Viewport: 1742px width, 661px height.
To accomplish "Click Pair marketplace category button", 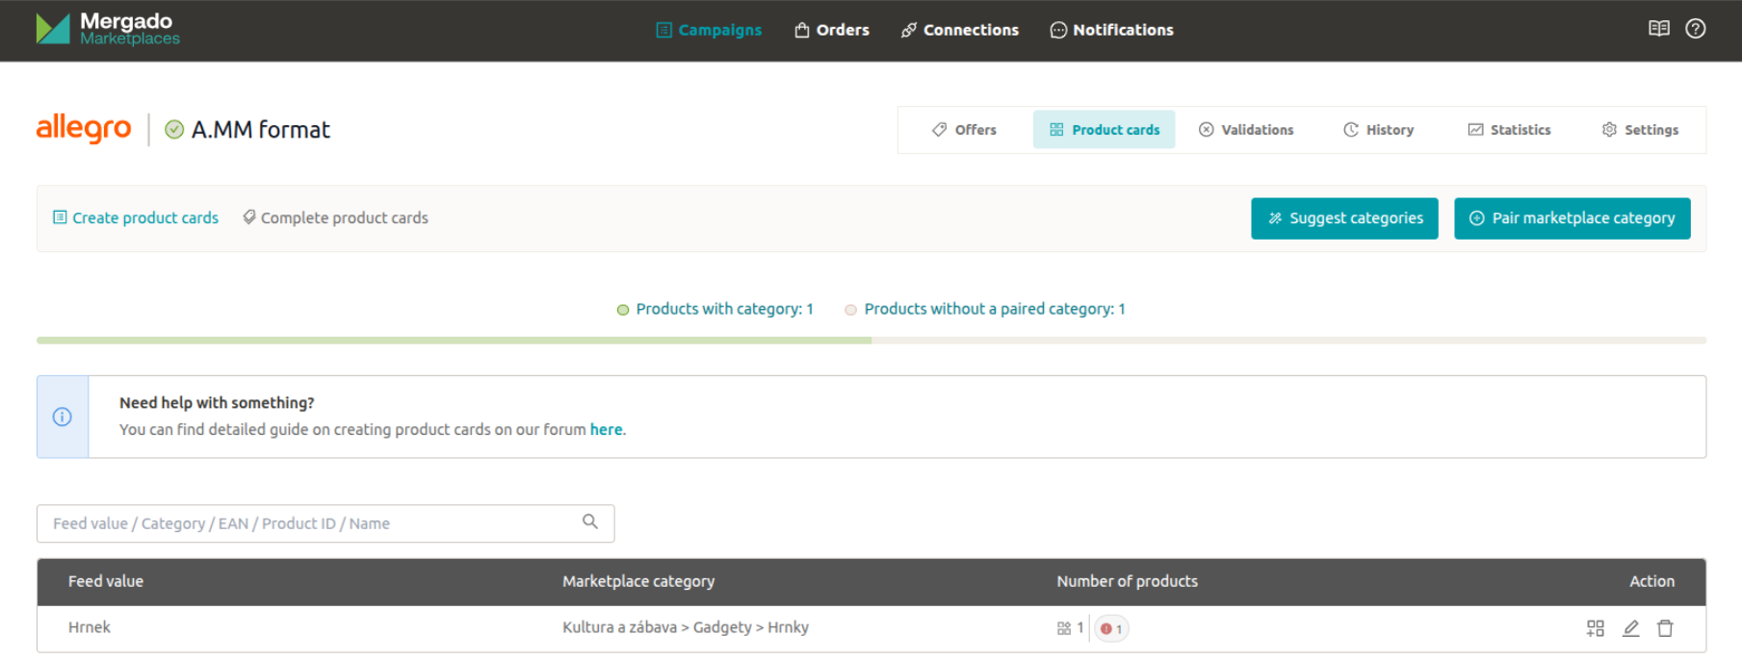I will (x=1572, y=218).
